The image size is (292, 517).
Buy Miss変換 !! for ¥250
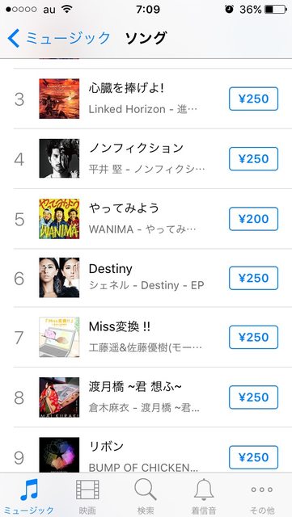tap(254, 338)
